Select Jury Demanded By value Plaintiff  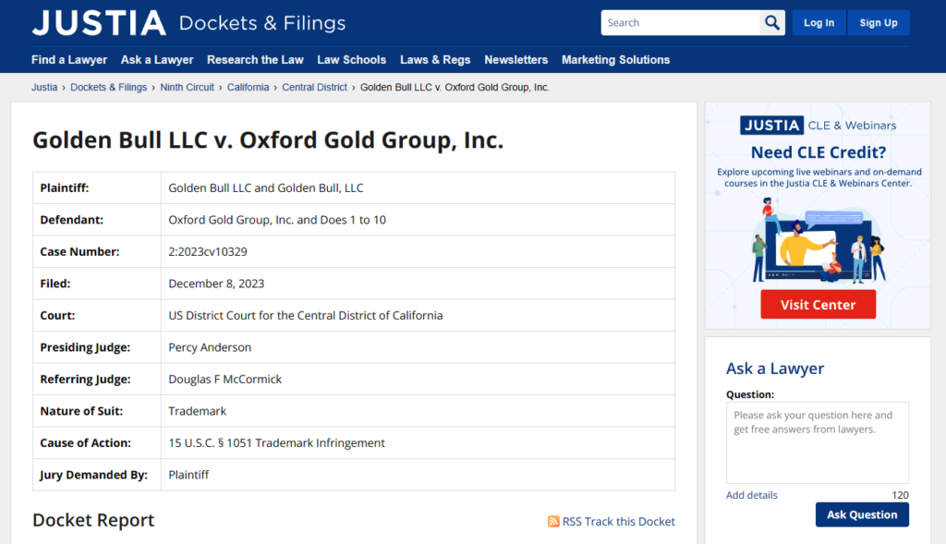188,475
